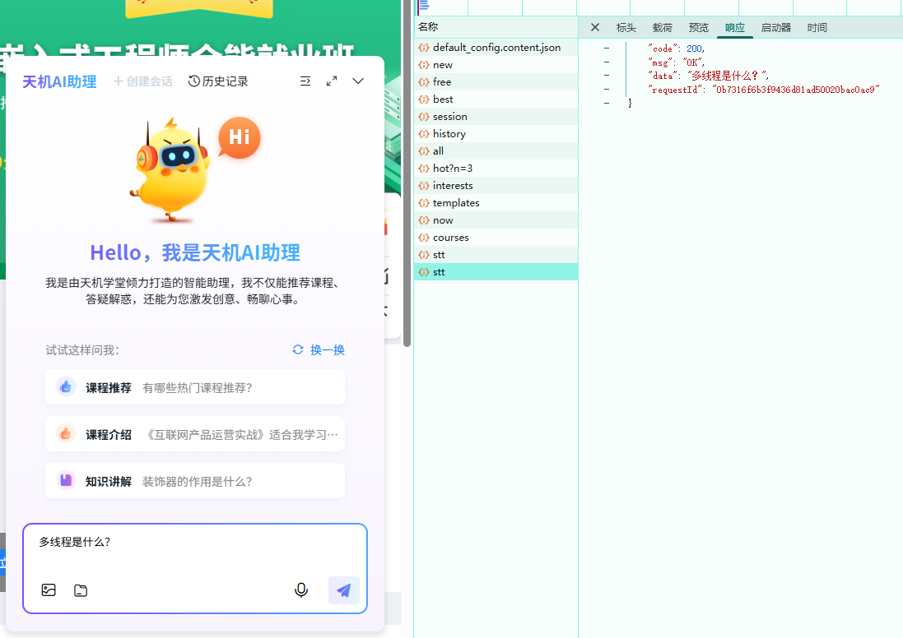Collapse the JSON code line toggle
This screenshot has width=903, height=638.
(607, 49)
